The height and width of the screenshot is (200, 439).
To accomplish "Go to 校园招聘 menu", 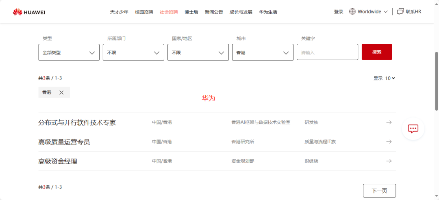I will click(144, 12).
